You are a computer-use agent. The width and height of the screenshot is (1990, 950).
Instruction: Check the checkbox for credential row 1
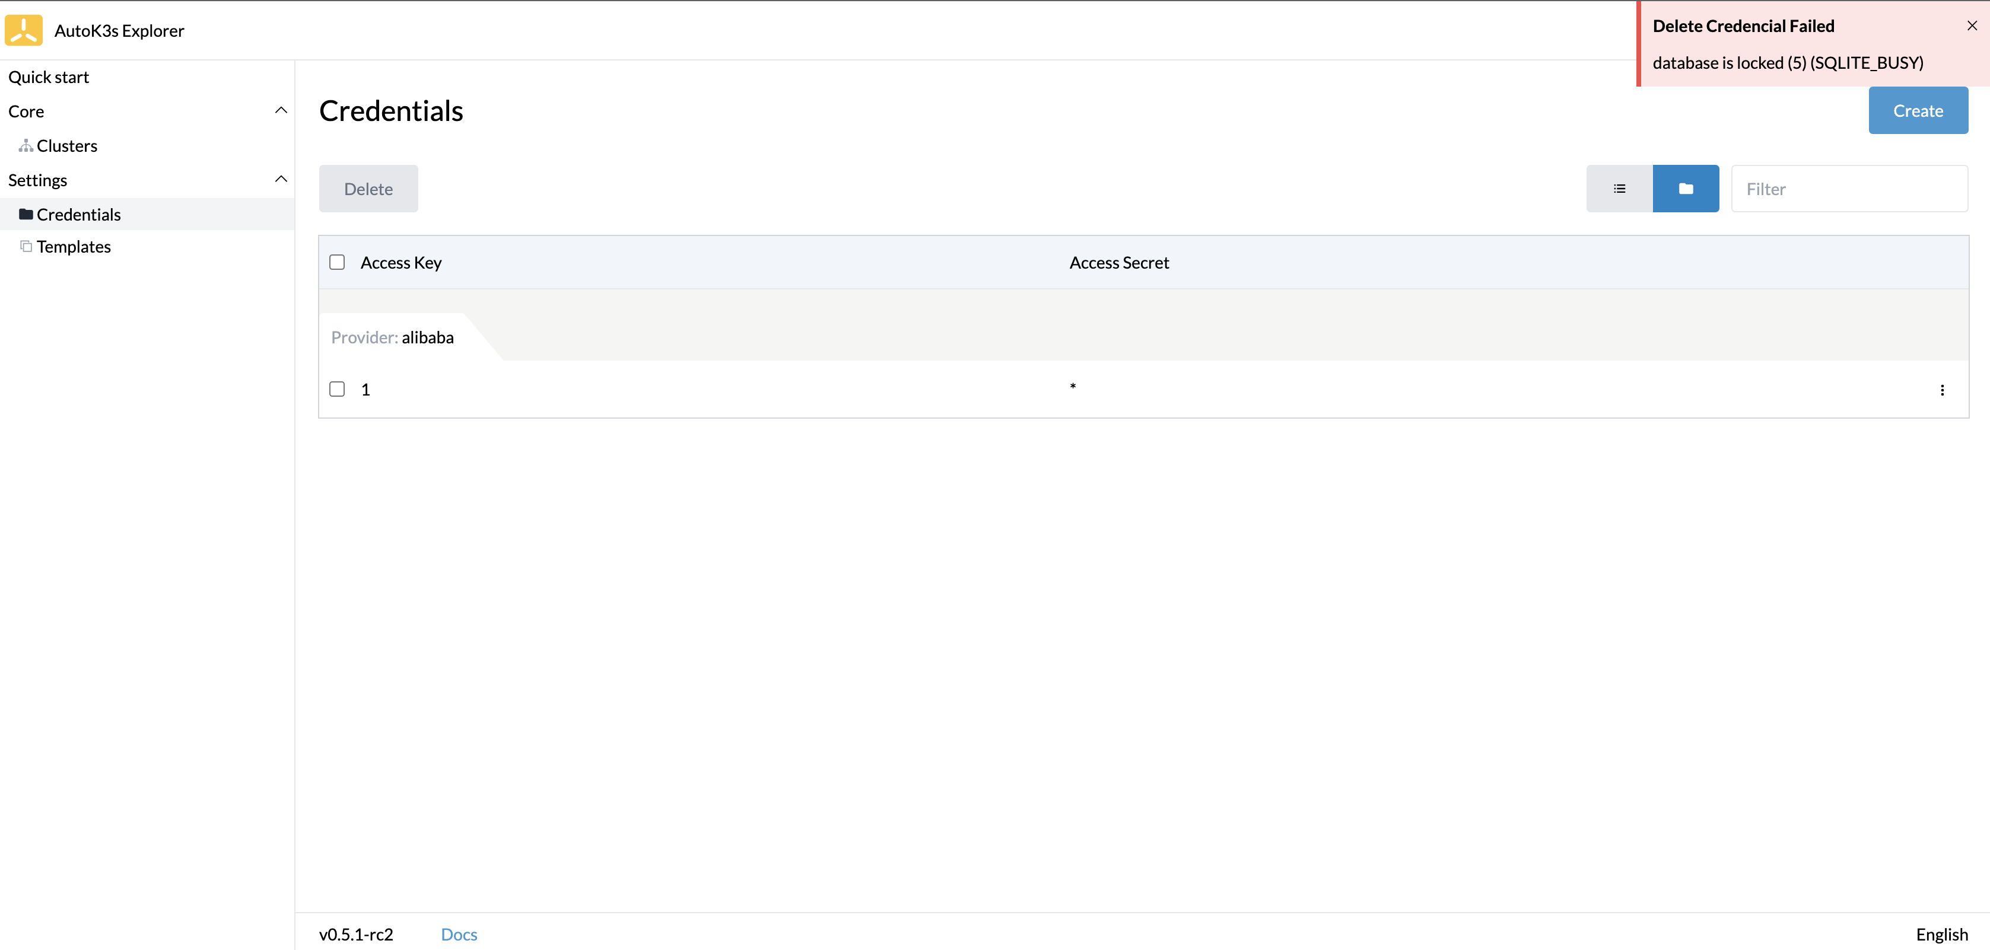pos(337,389)
